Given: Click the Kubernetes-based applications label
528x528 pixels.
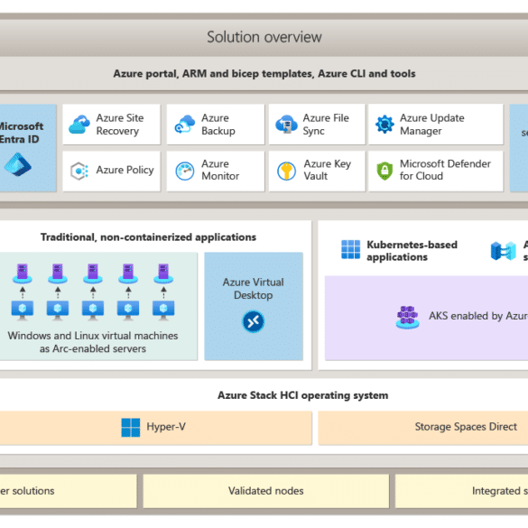Looking at the screenshot, I should pos(412,251).
